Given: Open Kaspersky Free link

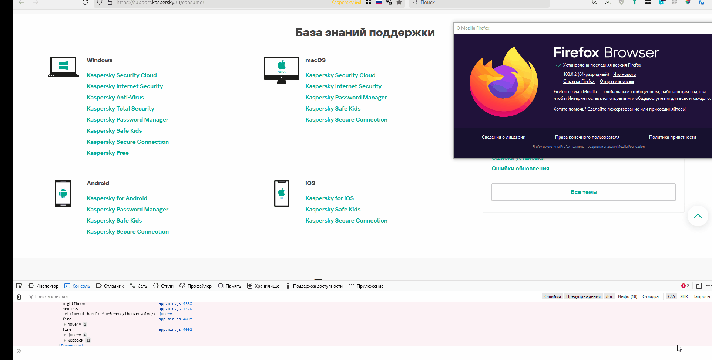Looking at the screenshot, I should [108, 153].
